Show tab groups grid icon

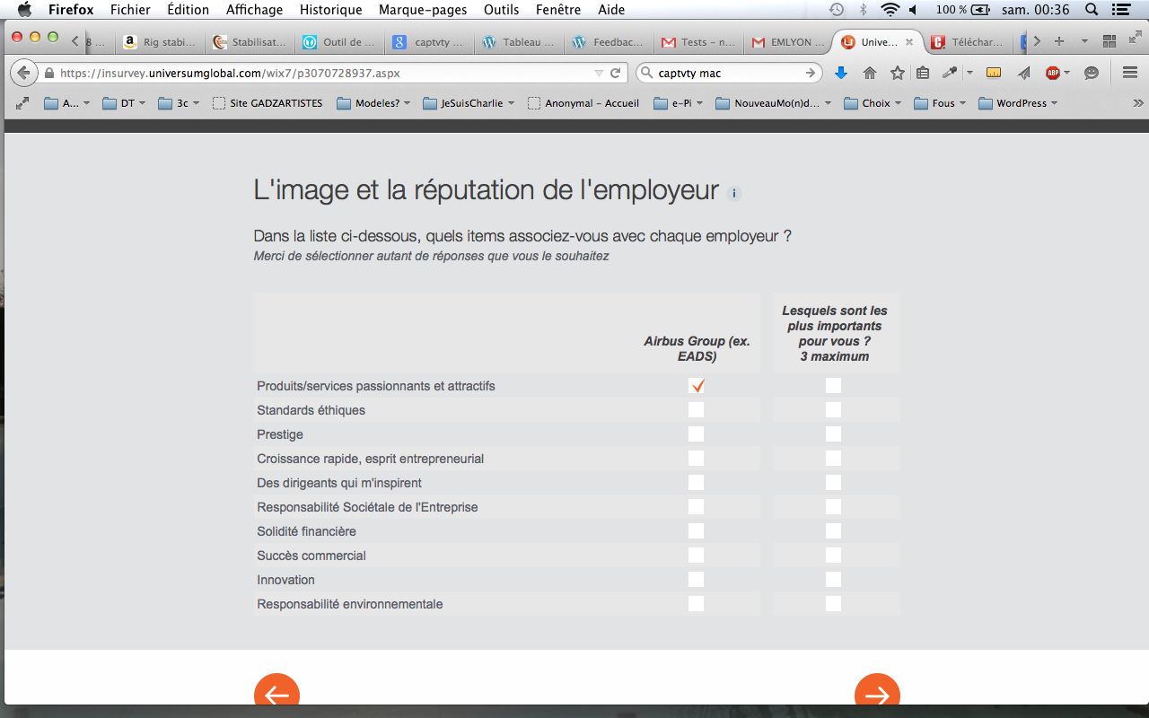tap(1110, 41)
